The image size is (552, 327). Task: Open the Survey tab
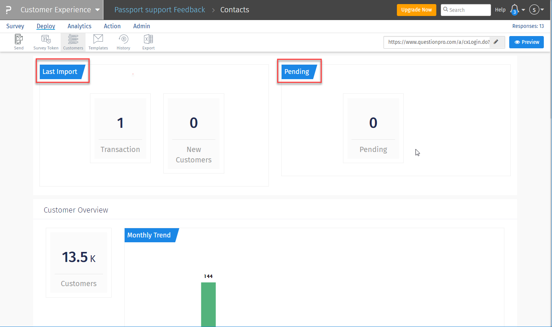[x=15, y=26]
